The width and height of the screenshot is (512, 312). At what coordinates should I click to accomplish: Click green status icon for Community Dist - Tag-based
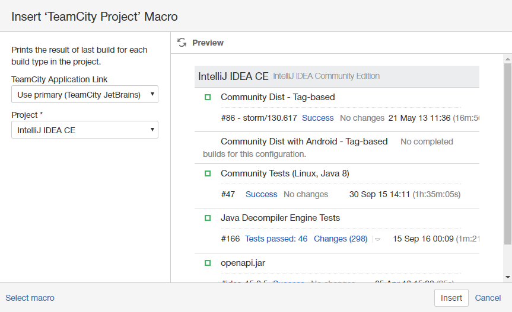point(208,97)
